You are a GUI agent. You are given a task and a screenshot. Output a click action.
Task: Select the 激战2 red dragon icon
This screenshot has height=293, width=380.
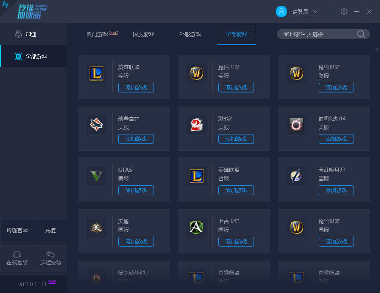(x=196, y=125)
